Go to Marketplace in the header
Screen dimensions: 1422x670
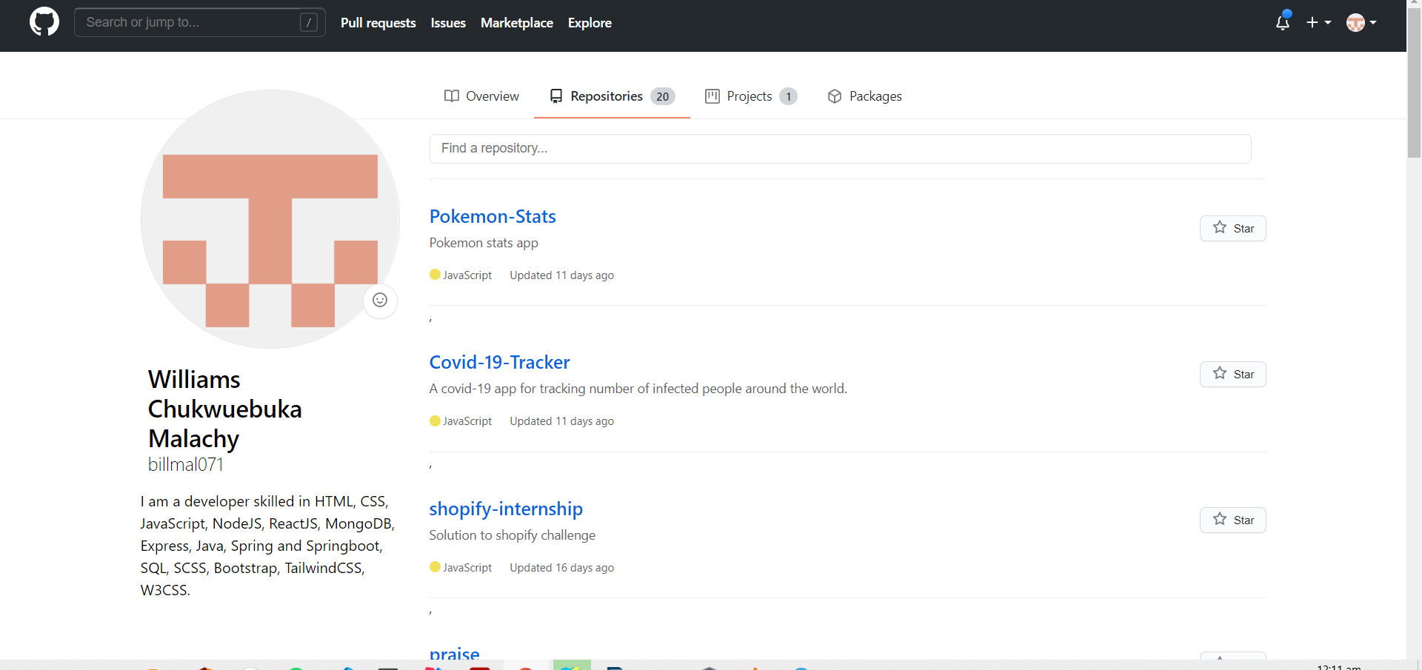click(517, 23)
